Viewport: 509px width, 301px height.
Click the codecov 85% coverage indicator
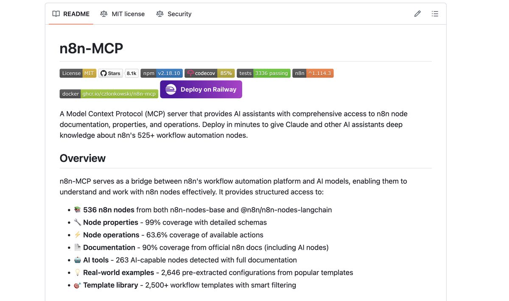[x=226, y=73]
